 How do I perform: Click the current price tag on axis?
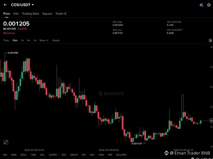tap(211, 121)
